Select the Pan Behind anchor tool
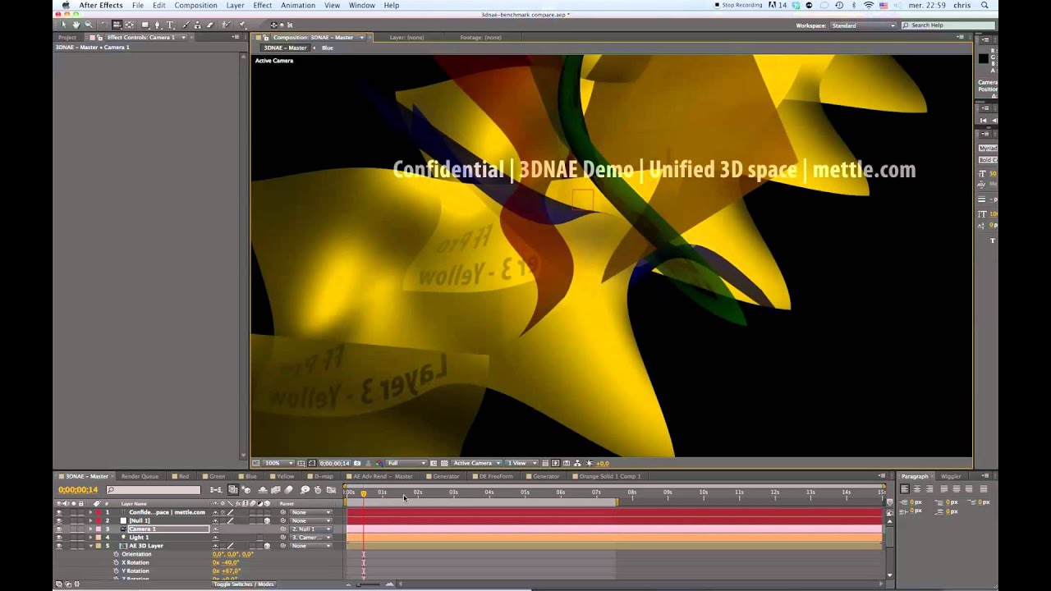The width and height of the screenshot is (1051, 591). coord(129,25)
